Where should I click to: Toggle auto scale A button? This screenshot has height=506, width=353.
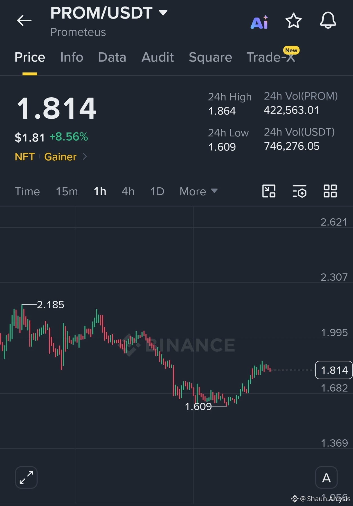(x=326, y=477)
